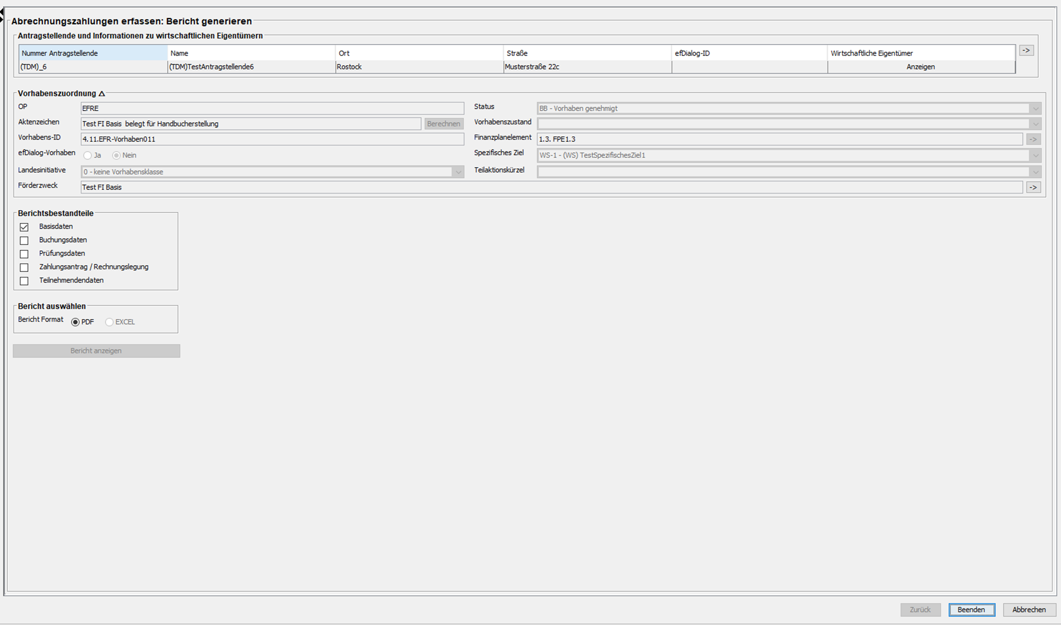Click into the Aktenzeichen text field
Screen dimensions: 1061x625
point(251,124)
